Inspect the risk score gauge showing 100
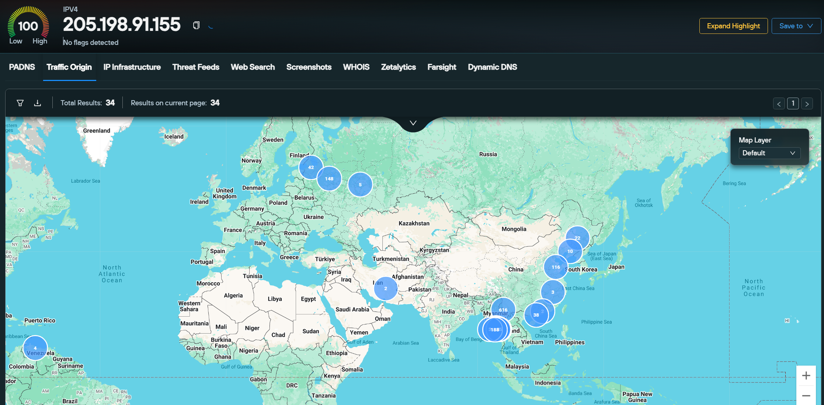This screenshot has height=405, width=824. pyautogui.click(x=28, y=26)
